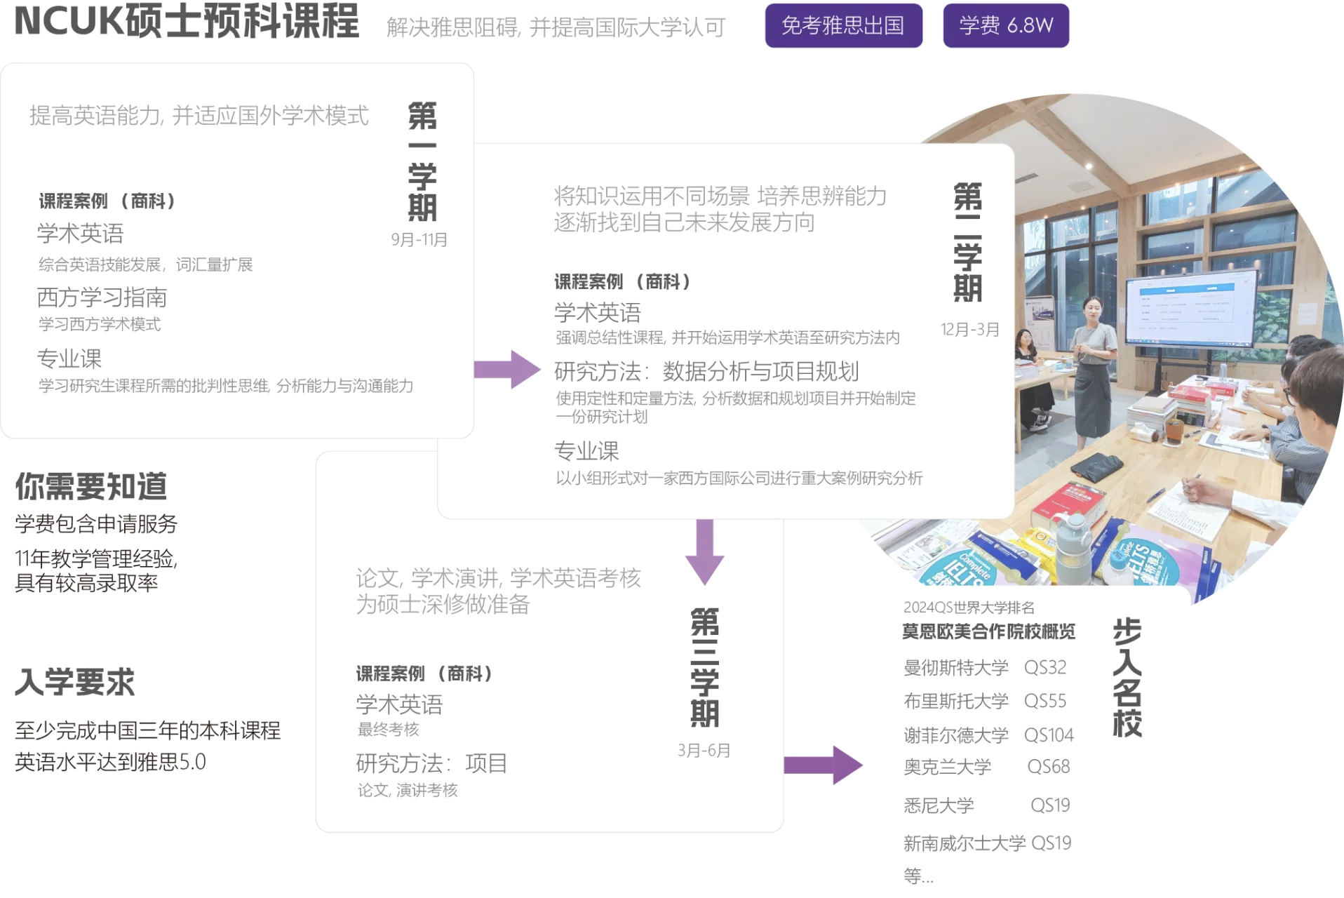Click the downward purple arrow toward third semester
Screen dimensions: 1344x898
pos(704,551)
